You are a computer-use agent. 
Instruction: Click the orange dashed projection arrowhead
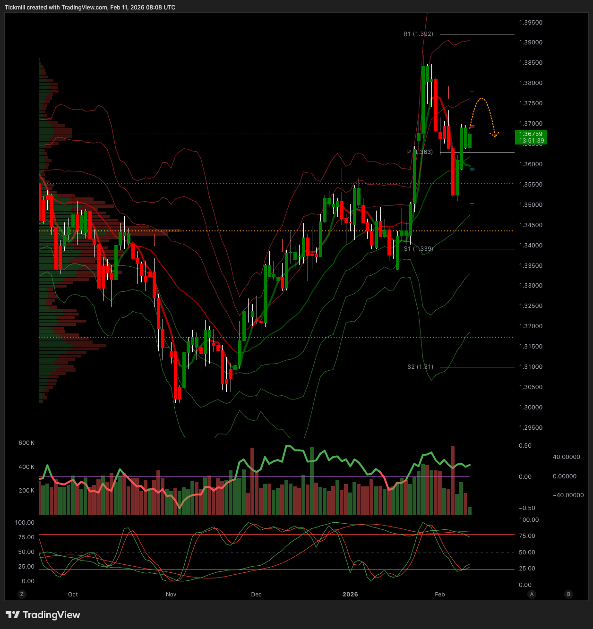[x=495, y=135]
